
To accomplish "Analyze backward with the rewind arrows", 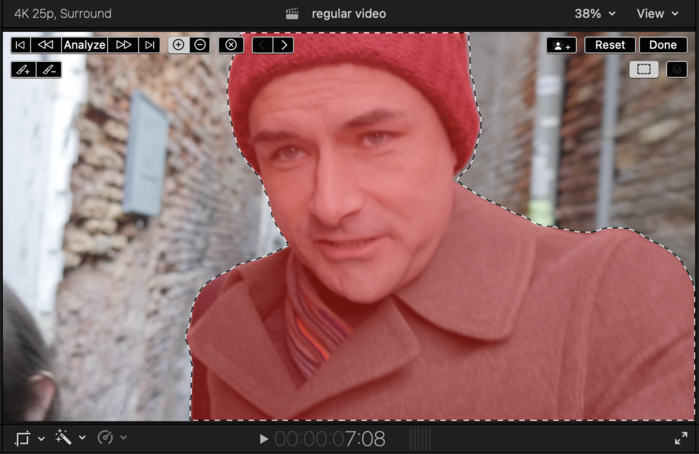I will pyautogui.click(x=46, y=45).
